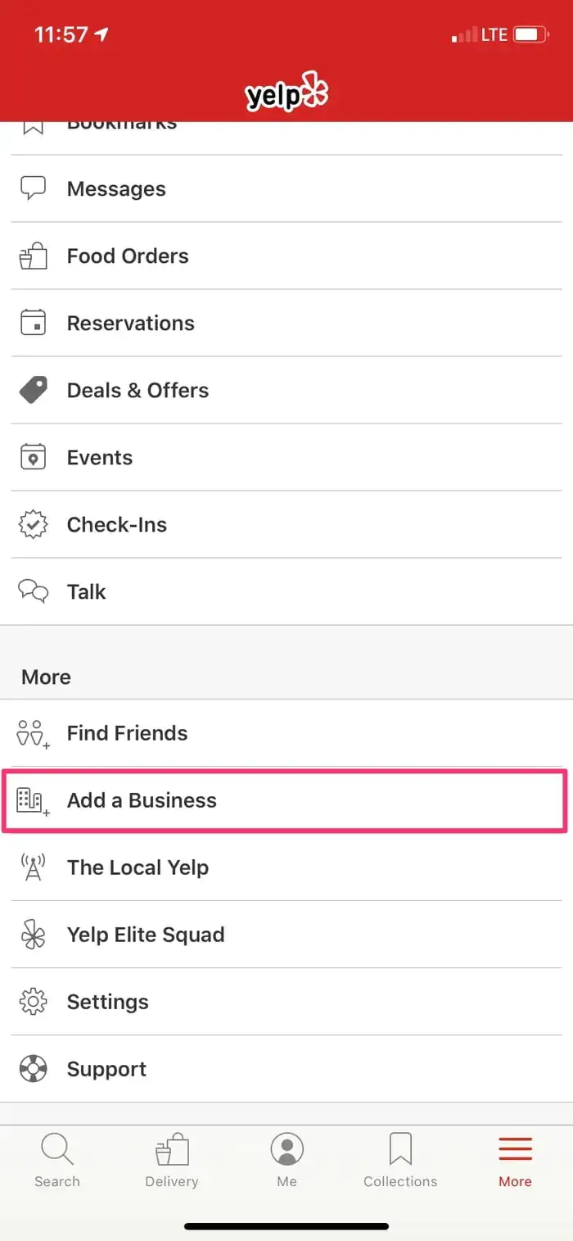The width and height of the screenshot is (573, 1241).
Task: Tap the Reservations calendar icon
Action: click(33, 323)
